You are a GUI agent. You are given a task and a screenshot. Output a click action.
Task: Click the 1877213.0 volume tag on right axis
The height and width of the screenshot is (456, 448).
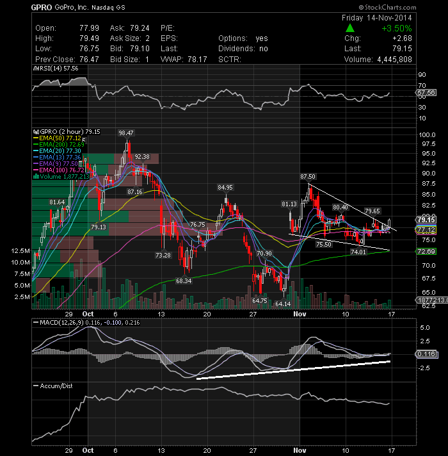[432, 300]
